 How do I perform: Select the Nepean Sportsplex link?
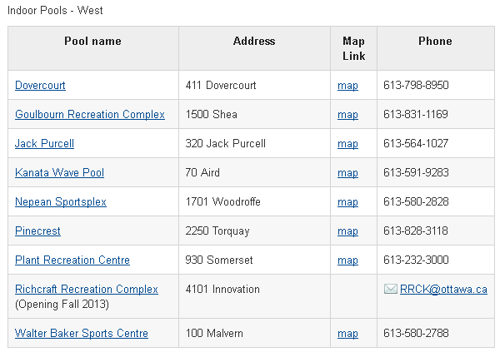[61, 202]
